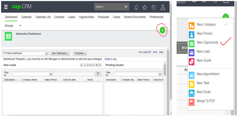Open the hamburger main menu
The image size is (237, 118).
tap(6, 7)
